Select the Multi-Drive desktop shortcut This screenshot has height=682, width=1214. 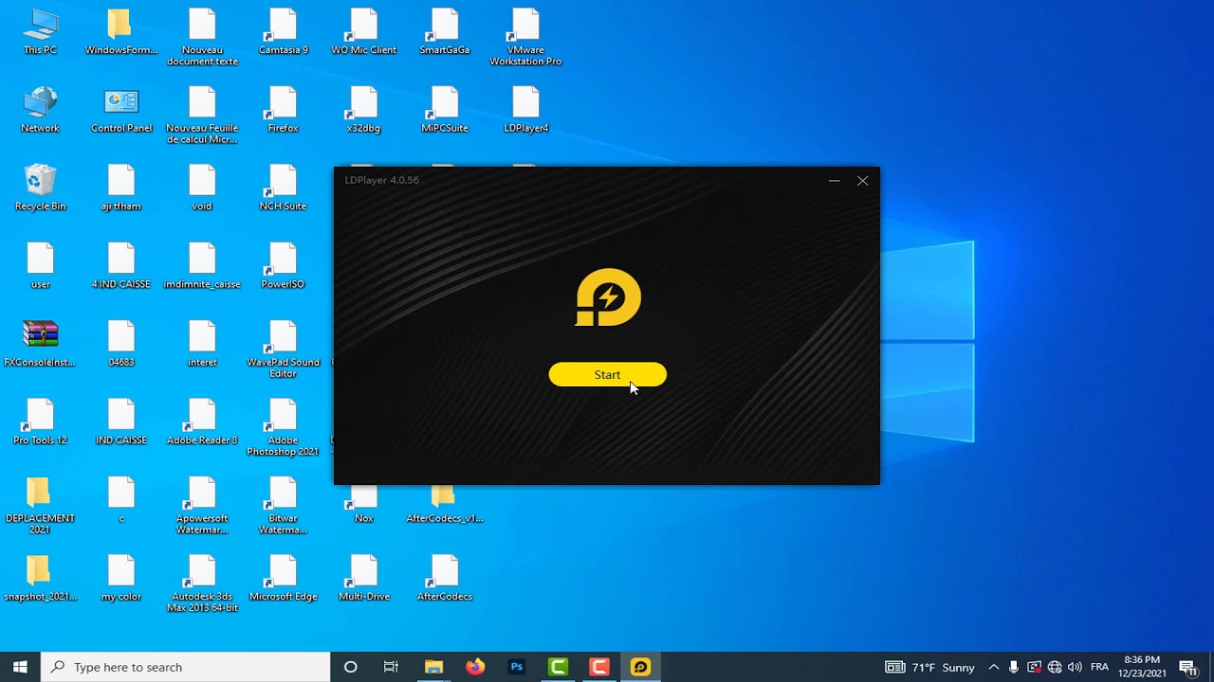point(364,579)
